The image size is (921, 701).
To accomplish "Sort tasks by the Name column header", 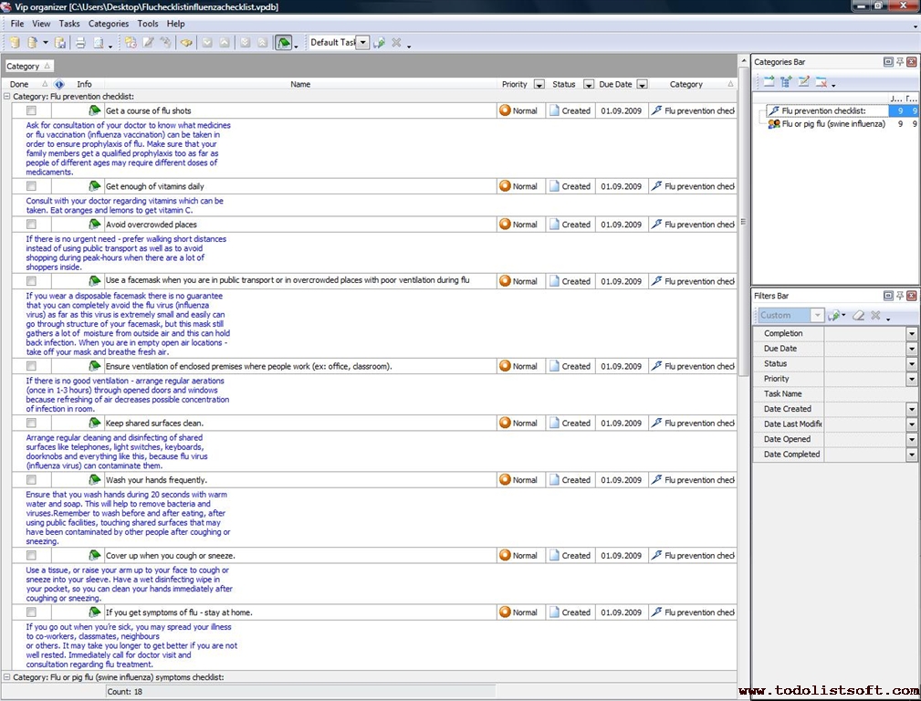I will tap(300, 84).
